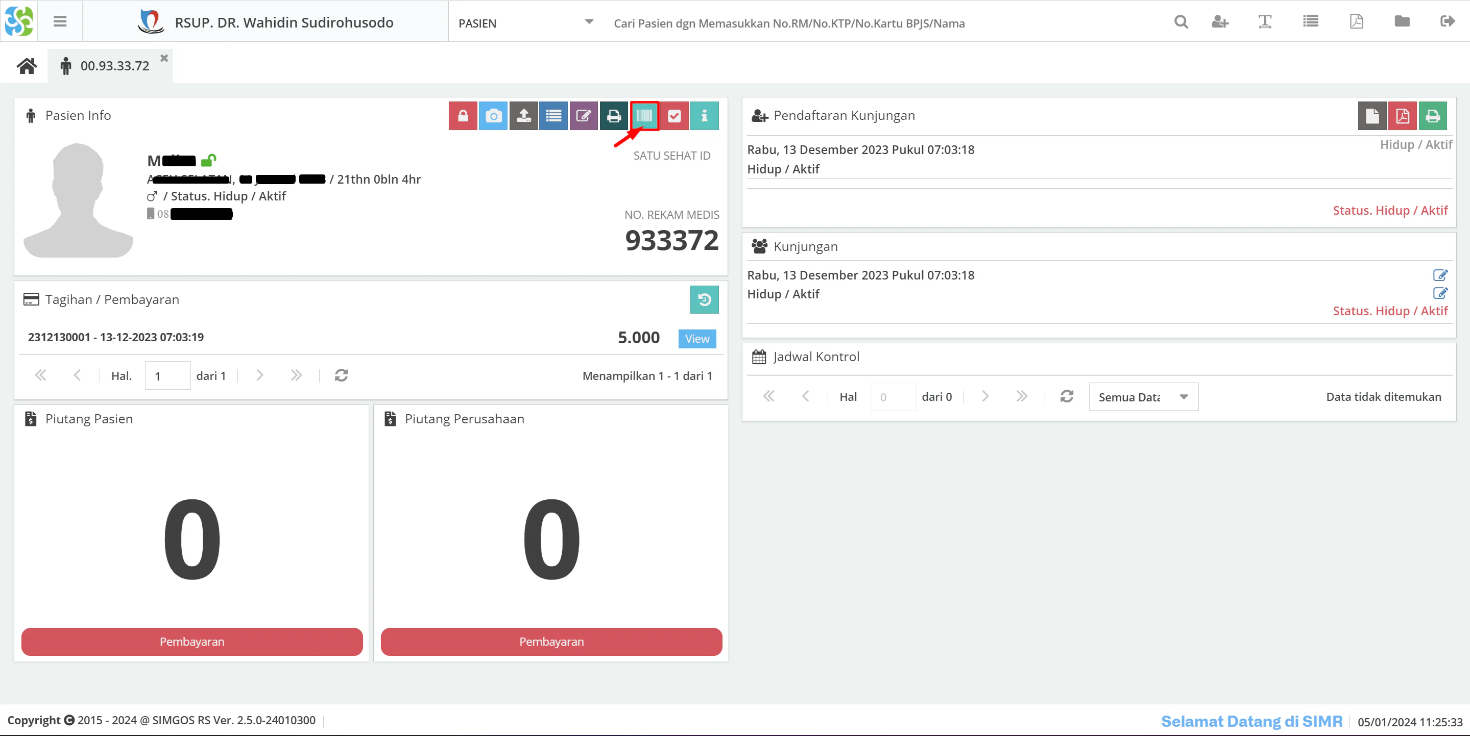Click the RSUP. DR. Wahidin Sudirohusodo title
This screenshot has height=736, width=1470.
283,22
